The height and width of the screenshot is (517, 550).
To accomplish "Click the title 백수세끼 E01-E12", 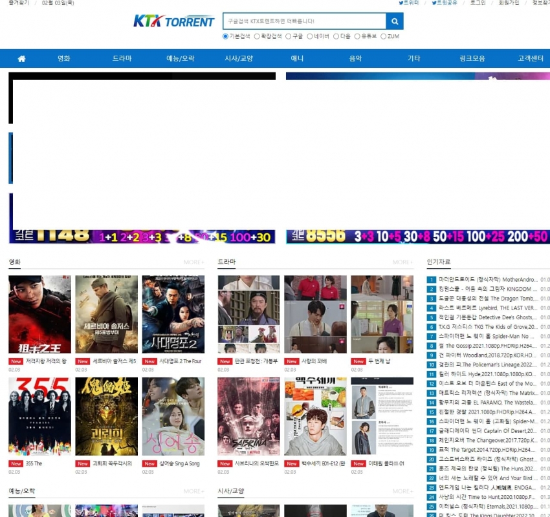I will click(x=324, y=463).
